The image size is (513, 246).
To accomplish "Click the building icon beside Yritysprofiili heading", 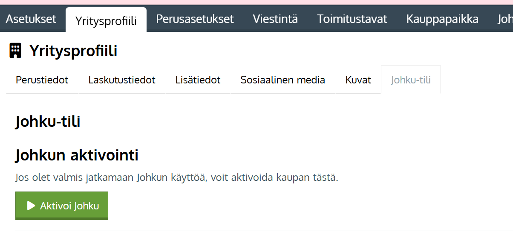I will coord(15,51).
